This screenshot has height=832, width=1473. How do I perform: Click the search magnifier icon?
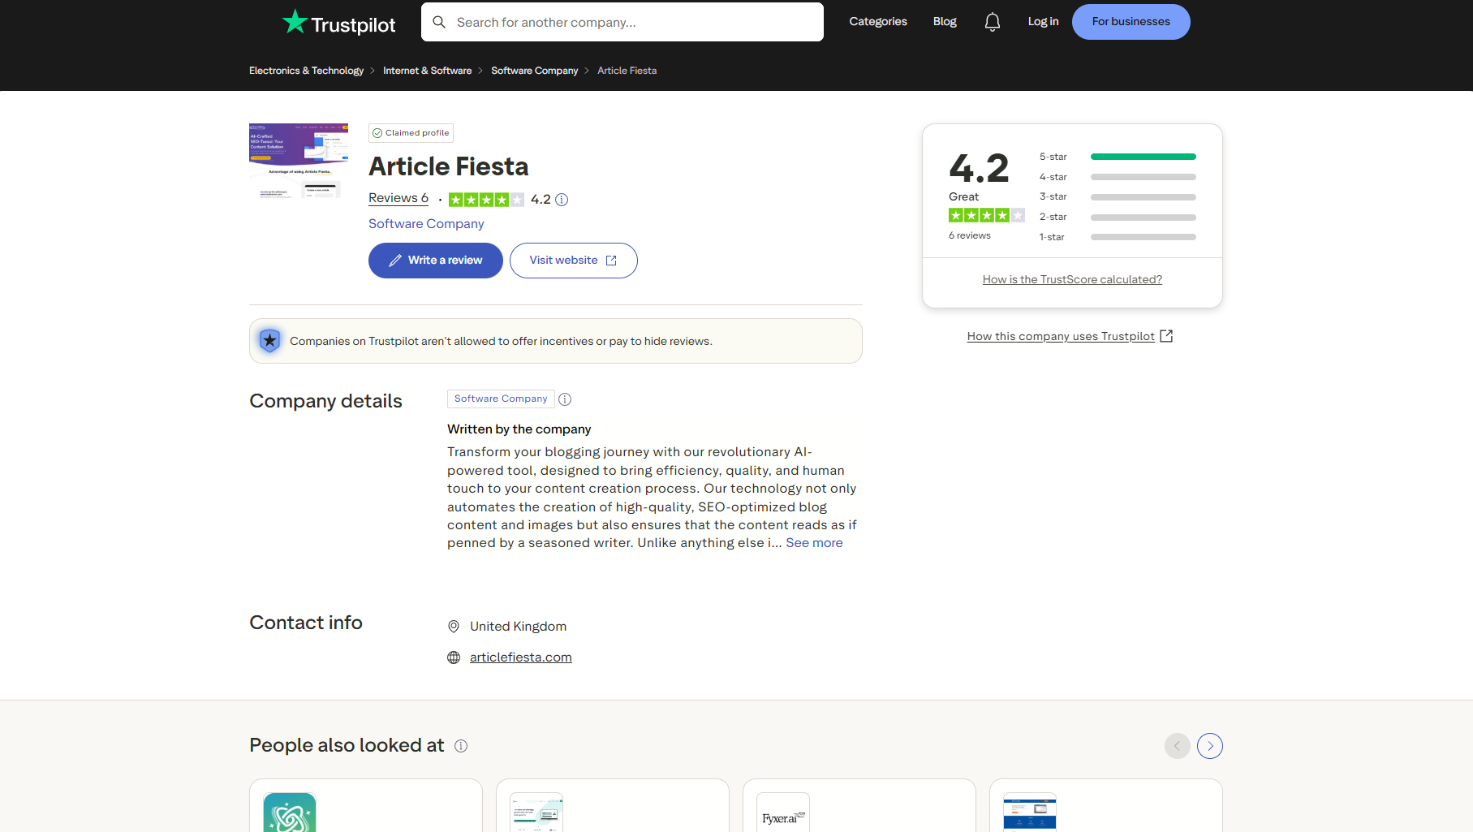pyautogui.click(x=439, y=22)
